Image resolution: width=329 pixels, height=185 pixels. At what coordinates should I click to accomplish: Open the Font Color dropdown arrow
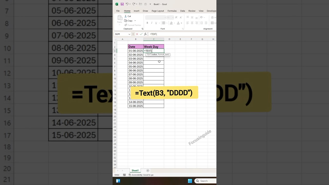(x=181, y=23)
